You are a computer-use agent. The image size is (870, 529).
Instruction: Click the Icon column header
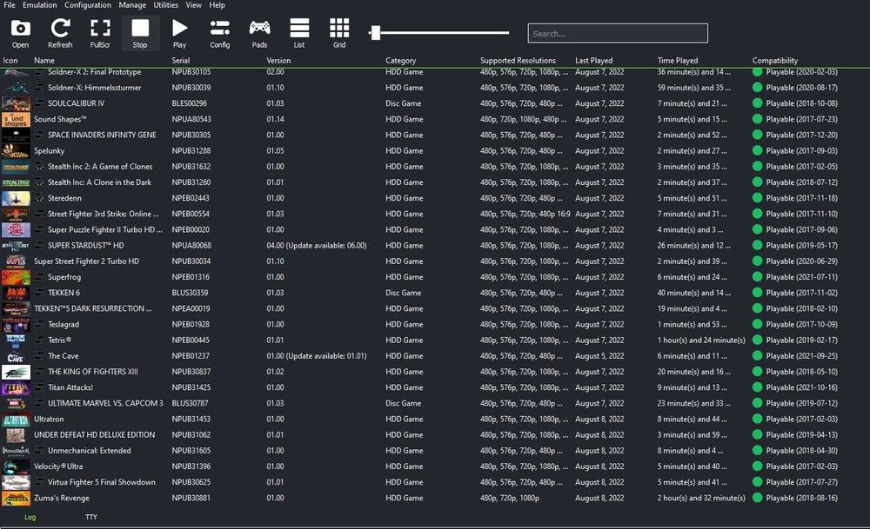(10, 61)
